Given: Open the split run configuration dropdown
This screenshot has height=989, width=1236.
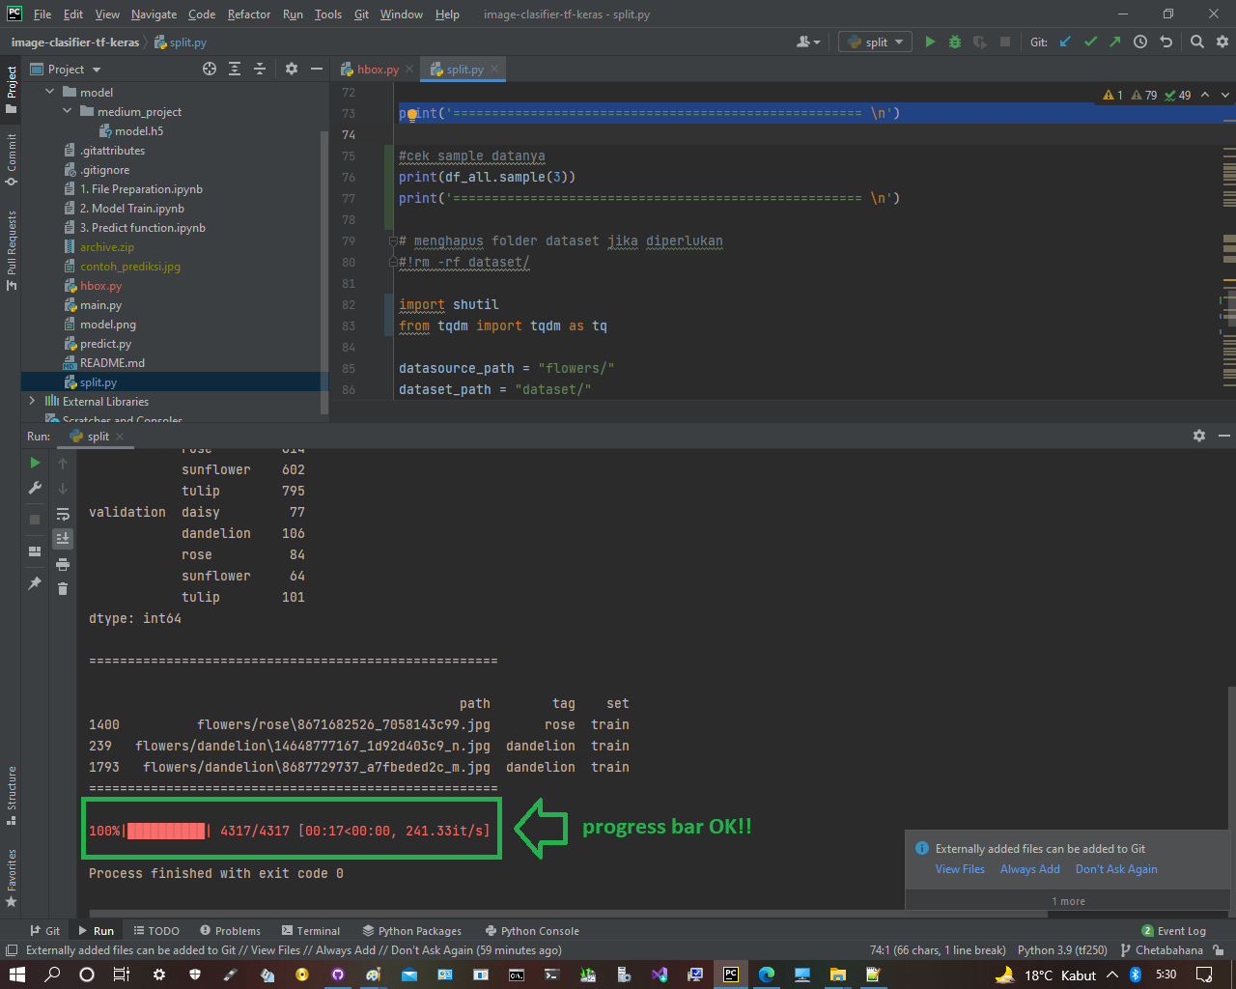Looking at the screenshot, I should (876, 42).
